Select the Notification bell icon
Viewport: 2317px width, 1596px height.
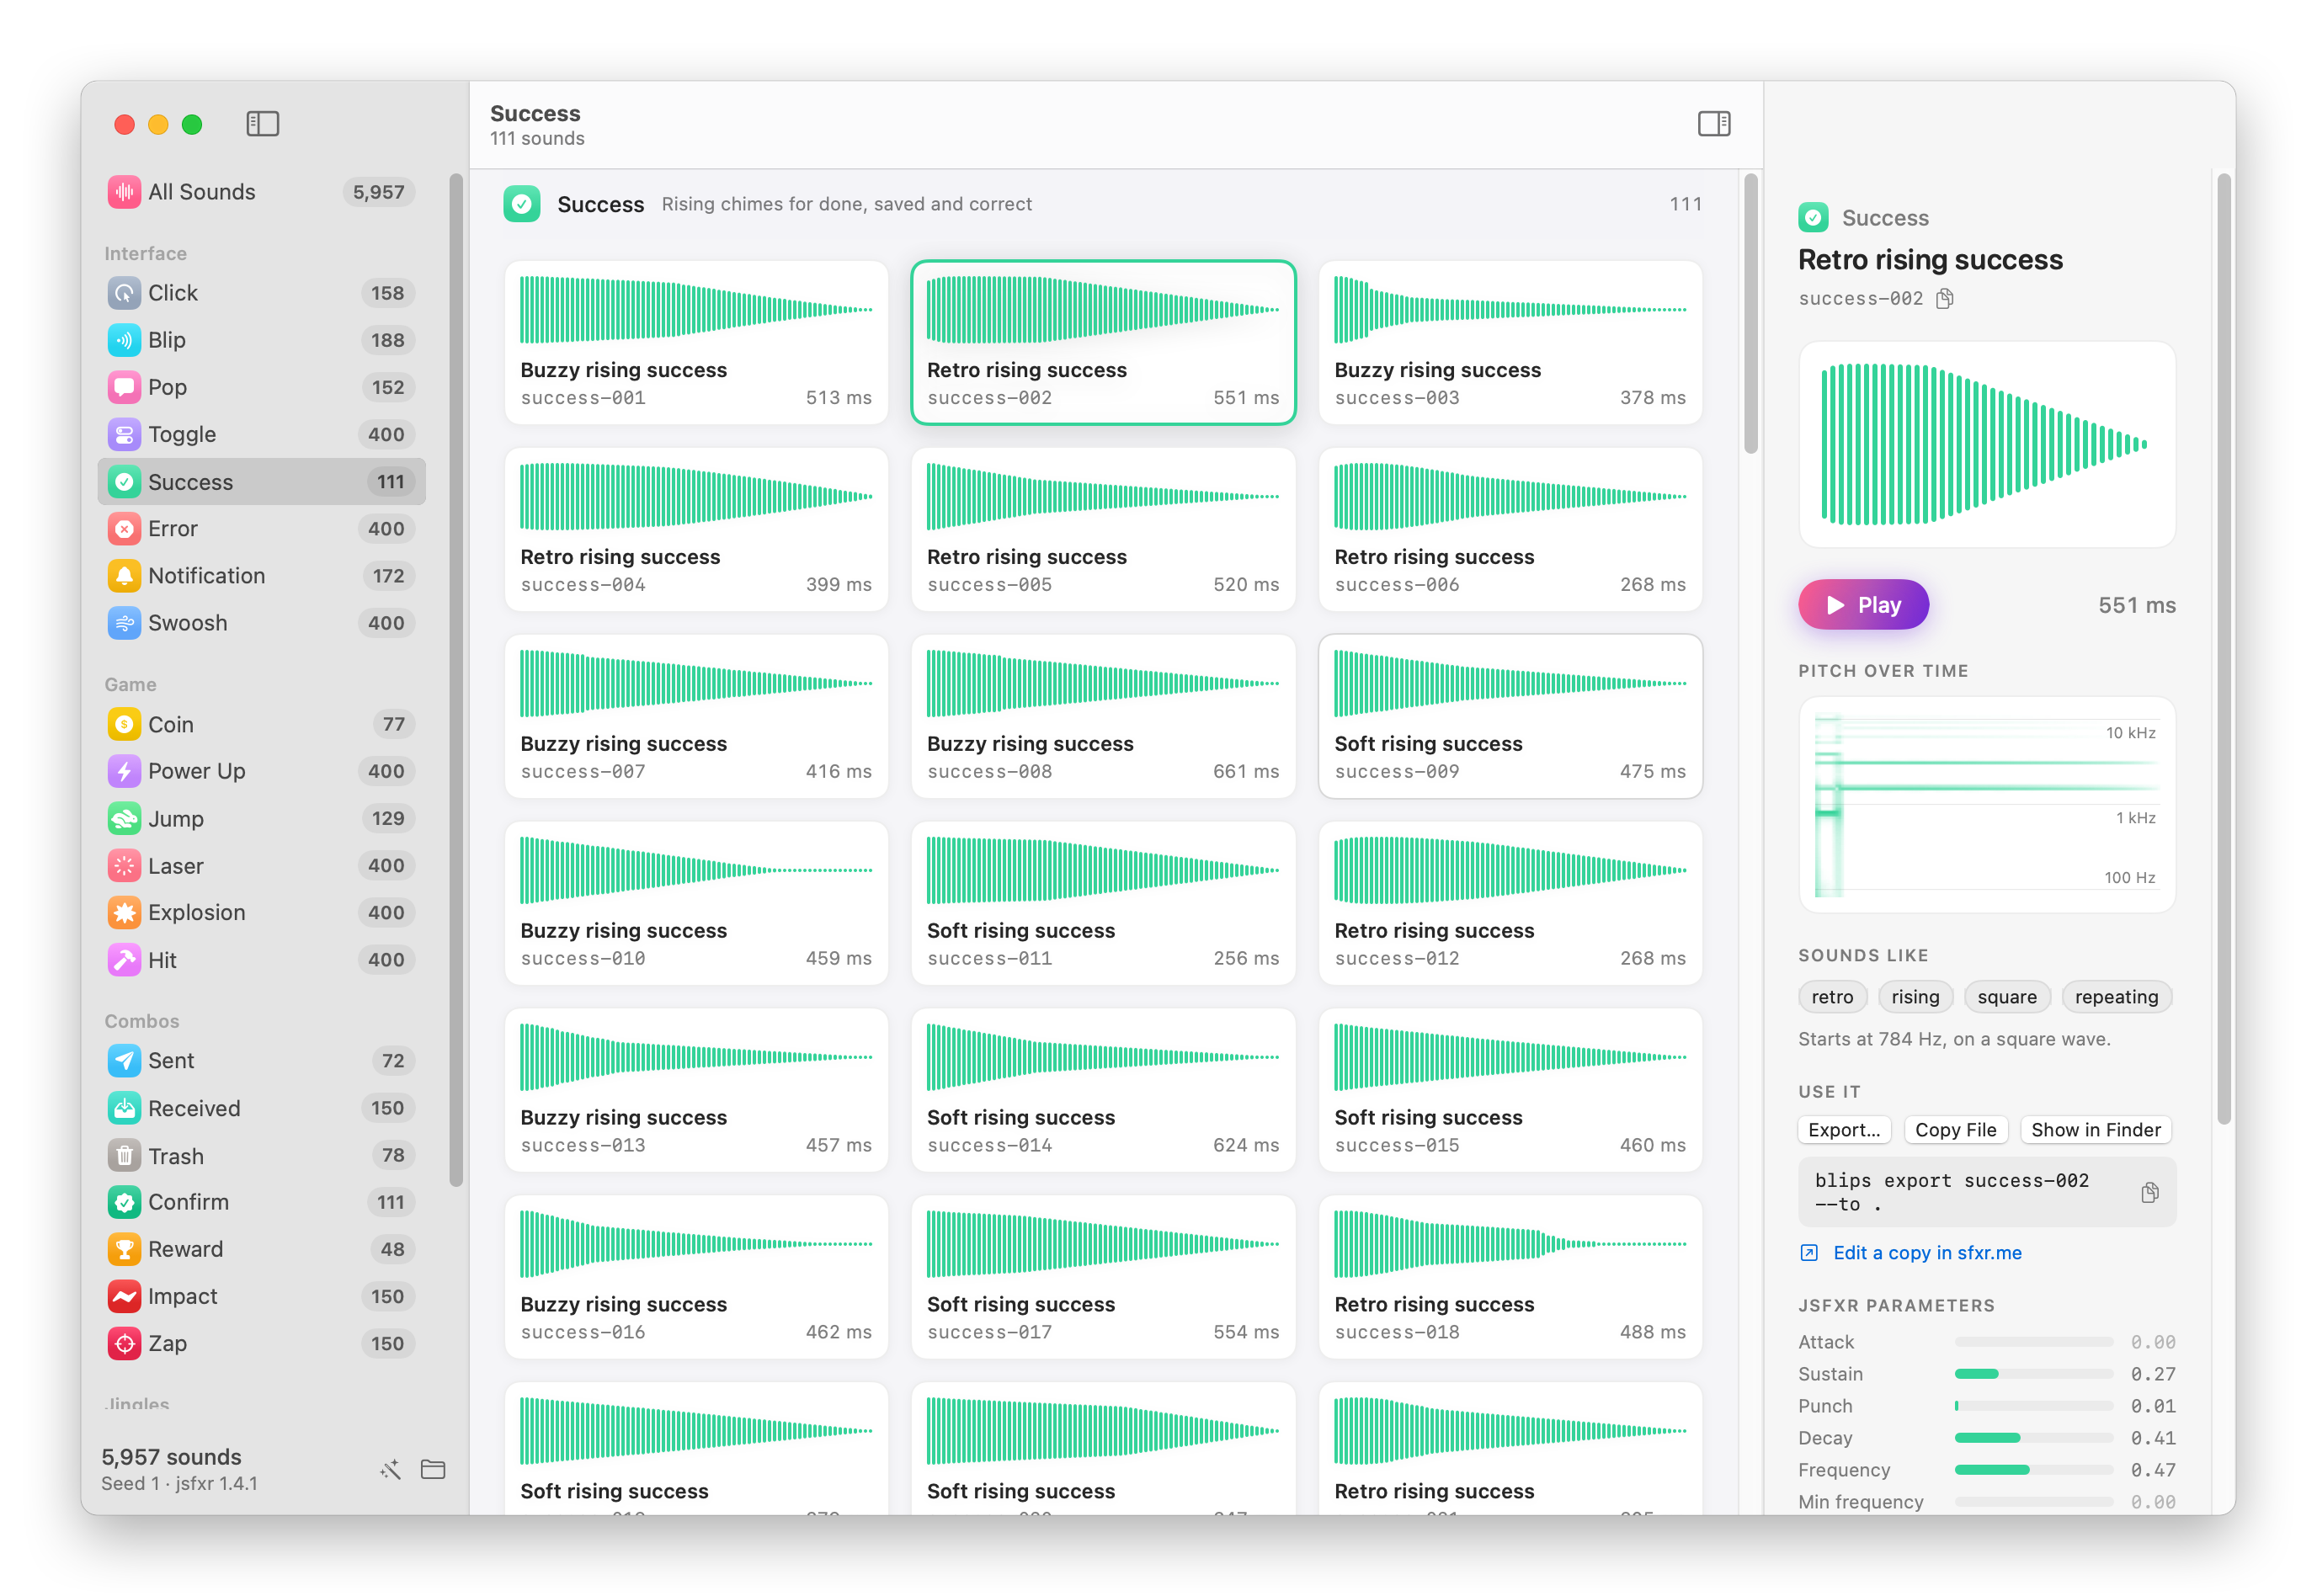(124, 576)
